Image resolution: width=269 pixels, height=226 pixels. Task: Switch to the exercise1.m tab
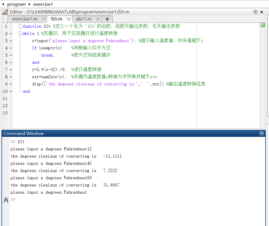click(25, 19)
